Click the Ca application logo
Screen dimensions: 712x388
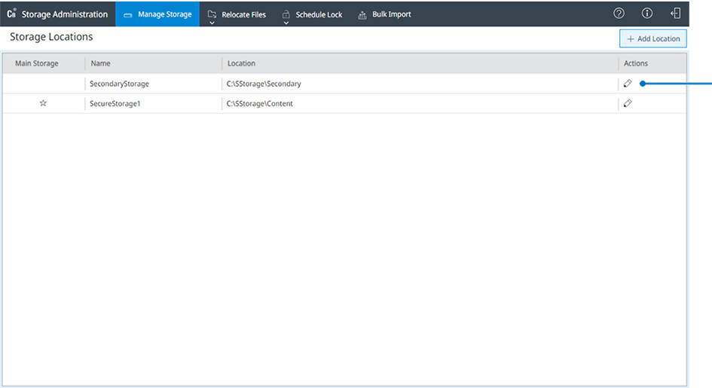tap(11, 14)
